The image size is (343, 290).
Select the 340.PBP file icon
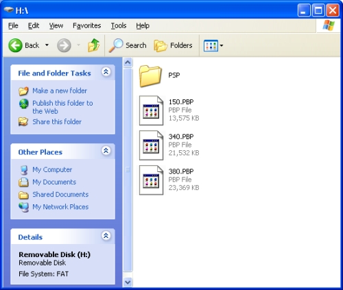click(x=151, y=145)
